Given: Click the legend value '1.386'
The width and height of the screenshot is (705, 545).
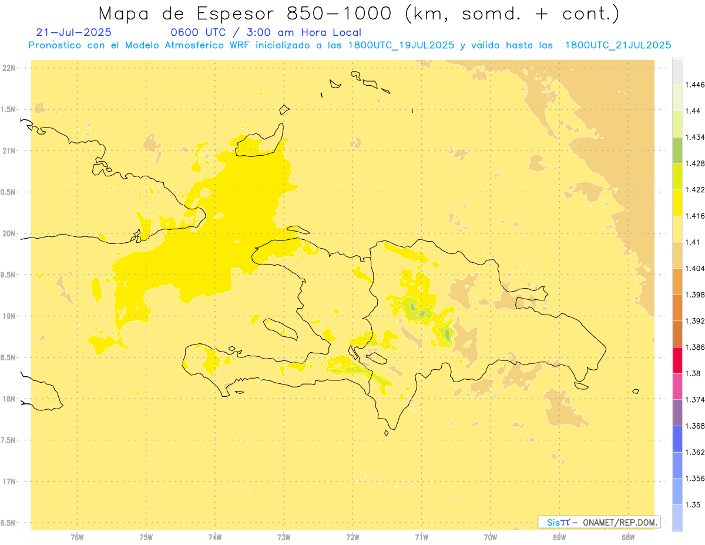Looking at the screenshot, I should (694, 347).
